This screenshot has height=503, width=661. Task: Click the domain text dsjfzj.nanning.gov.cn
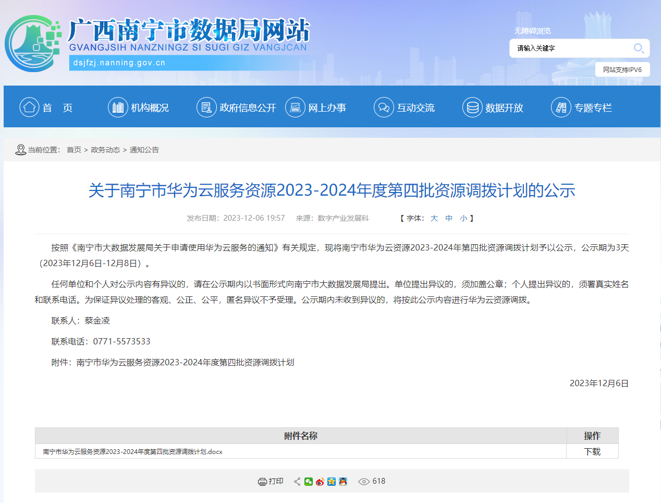(119, 63)
